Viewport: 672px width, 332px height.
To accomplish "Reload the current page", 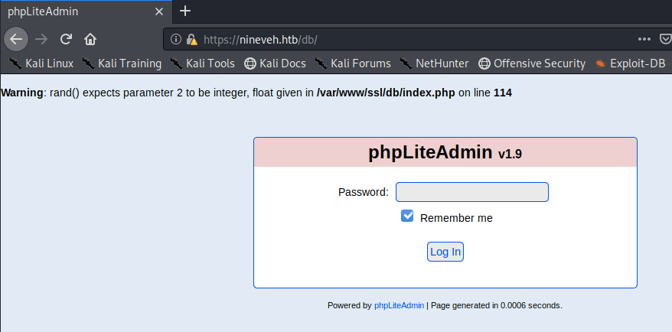I will pos(66,39).
